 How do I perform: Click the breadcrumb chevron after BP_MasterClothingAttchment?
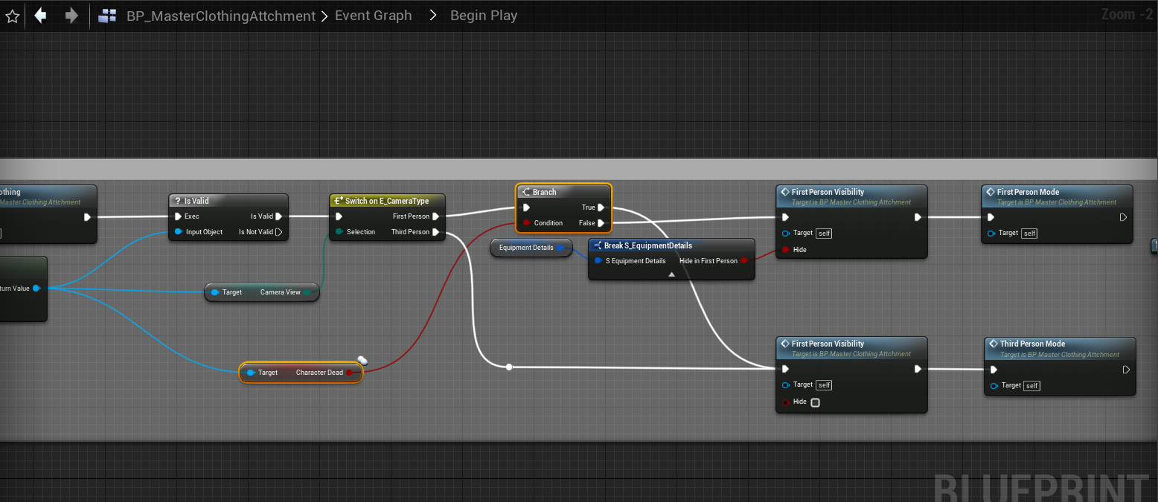pyautogui.click(x=324, y=16)
